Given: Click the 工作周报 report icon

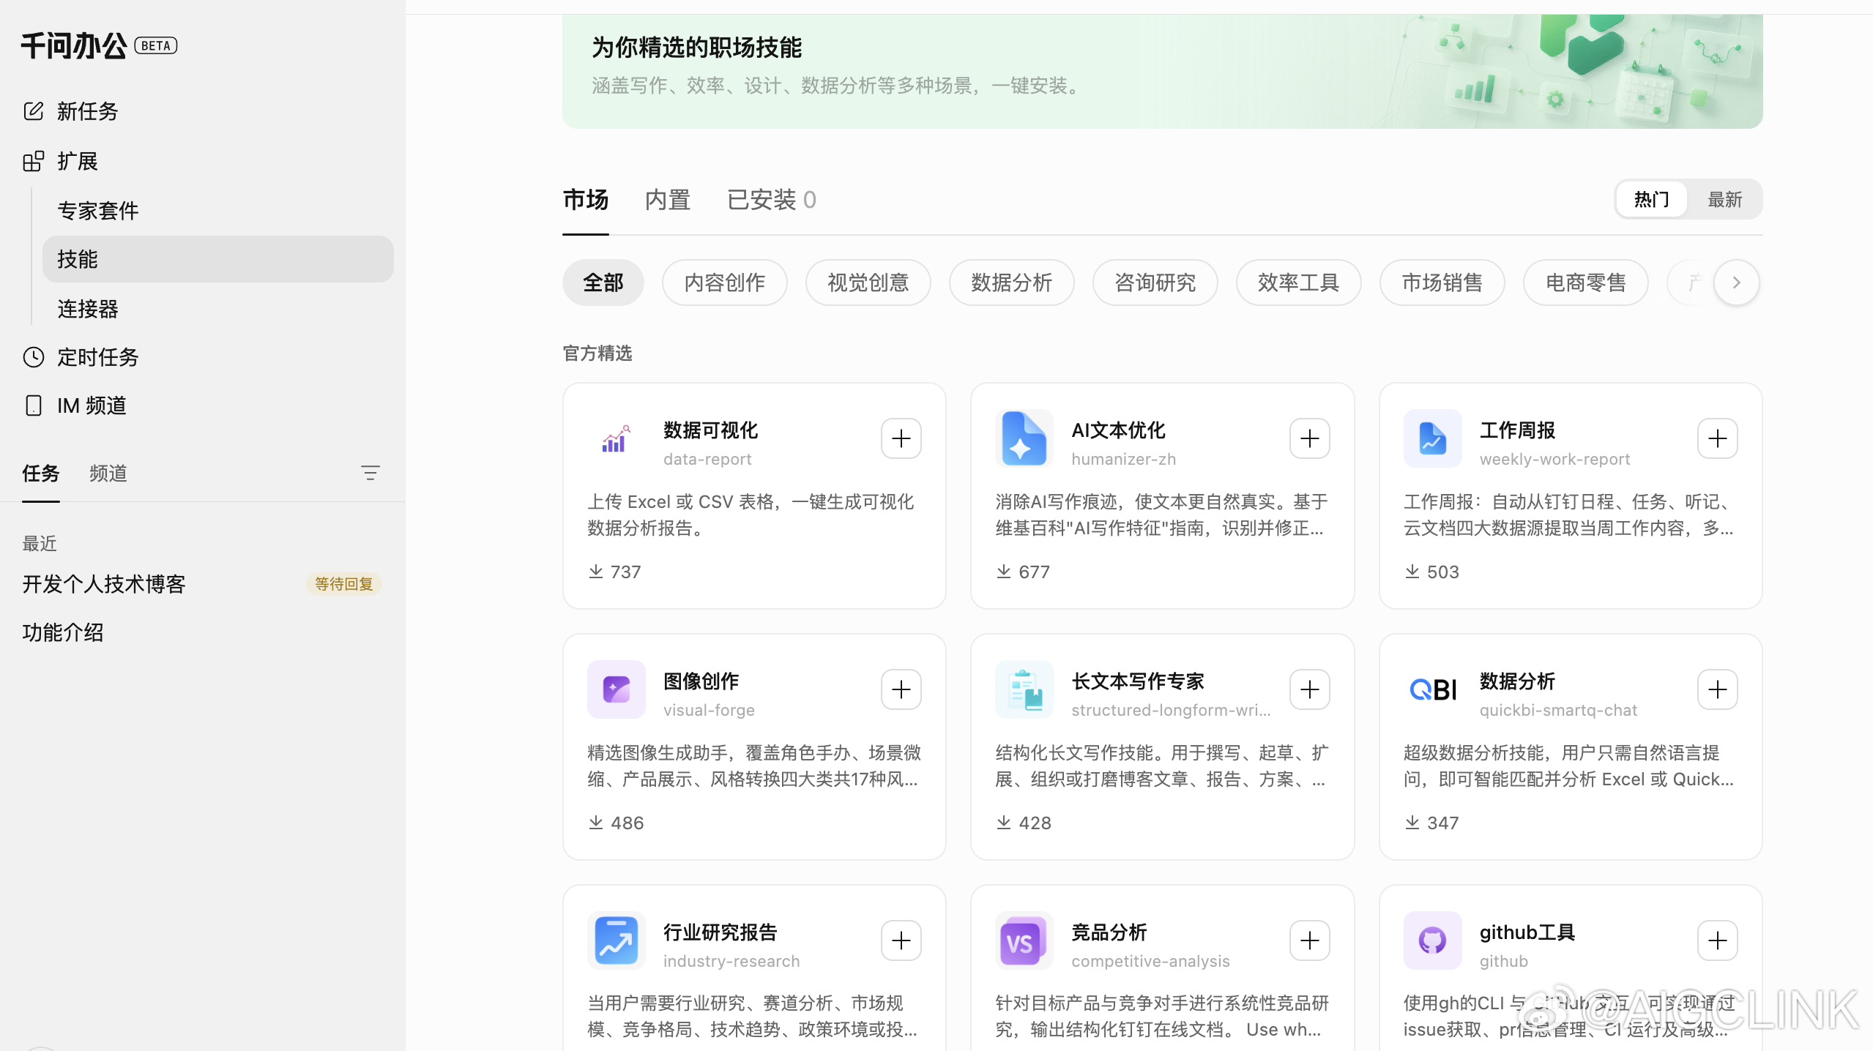Looking at the screenshot, I should (x=1432, y=438).
